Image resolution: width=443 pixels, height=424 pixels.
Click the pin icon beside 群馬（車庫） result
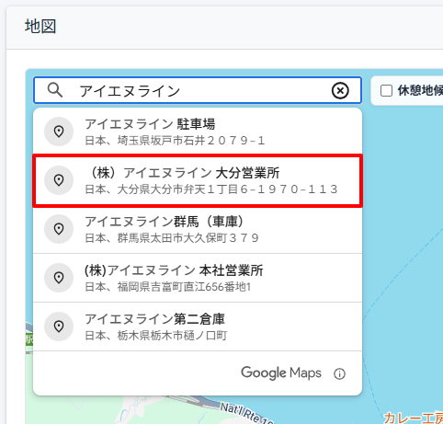(x=59, y=229)
